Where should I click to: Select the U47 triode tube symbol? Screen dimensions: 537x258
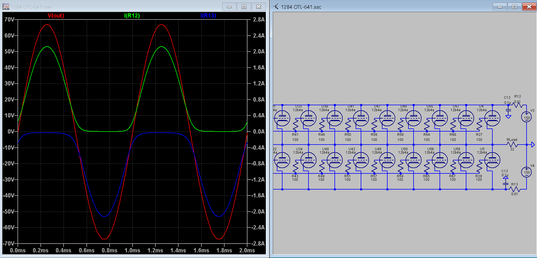[x=387, y=118]
